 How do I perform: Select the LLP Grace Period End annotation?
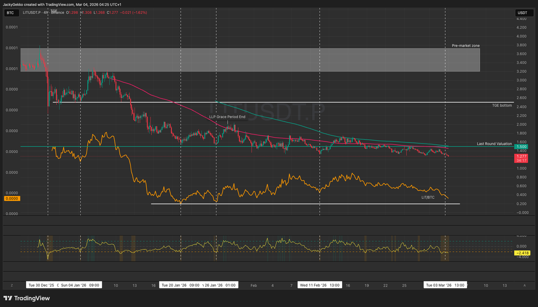(x=227, y=117)
